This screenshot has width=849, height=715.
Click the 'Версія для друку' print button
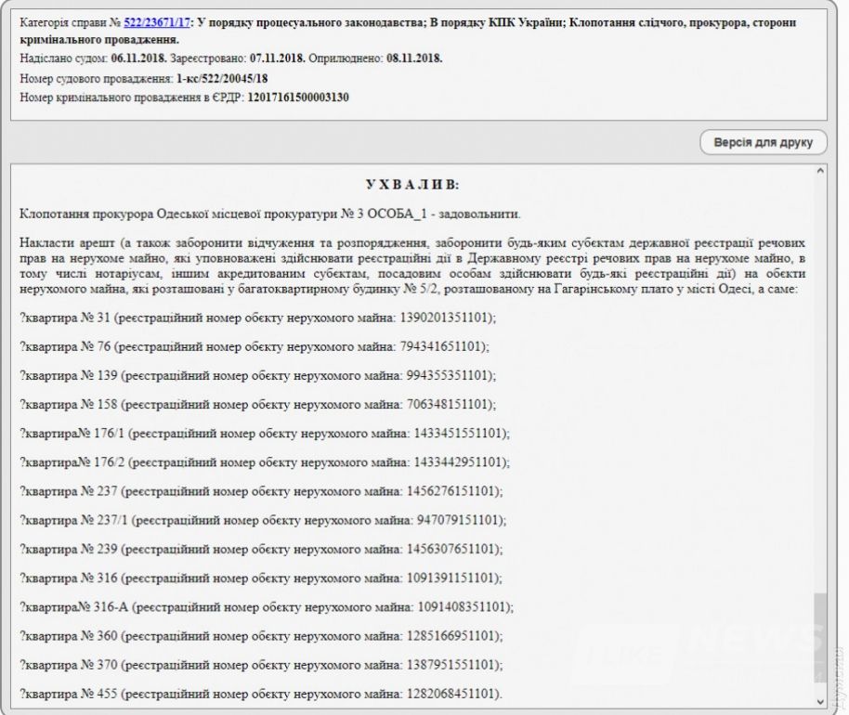click(x=763, y=143)
